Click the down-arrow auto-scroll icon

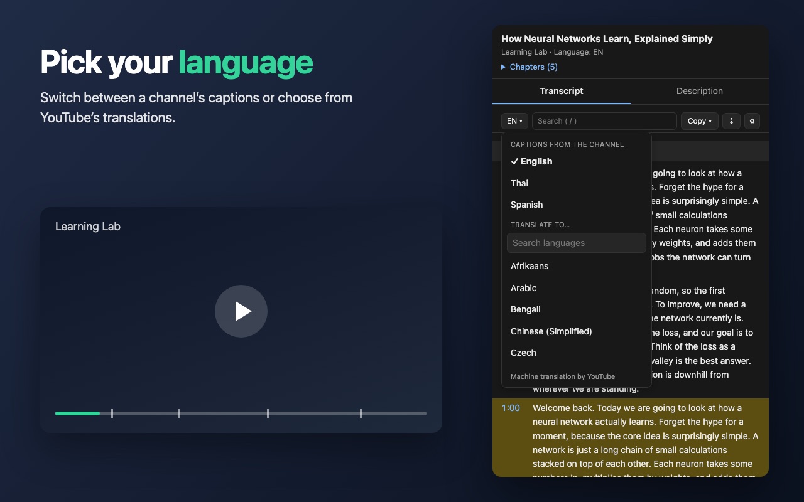[x=731, y=121]
